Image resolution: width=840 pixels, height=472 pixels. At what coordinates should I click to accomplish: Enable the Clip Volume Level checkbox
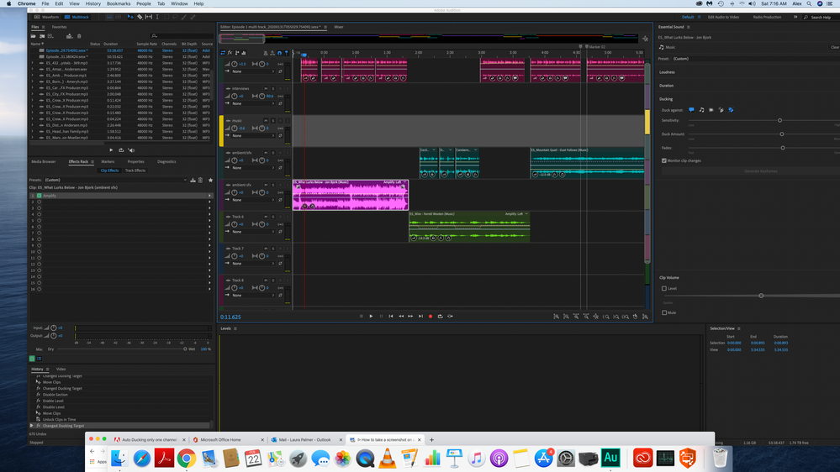(x=664, y=288)
